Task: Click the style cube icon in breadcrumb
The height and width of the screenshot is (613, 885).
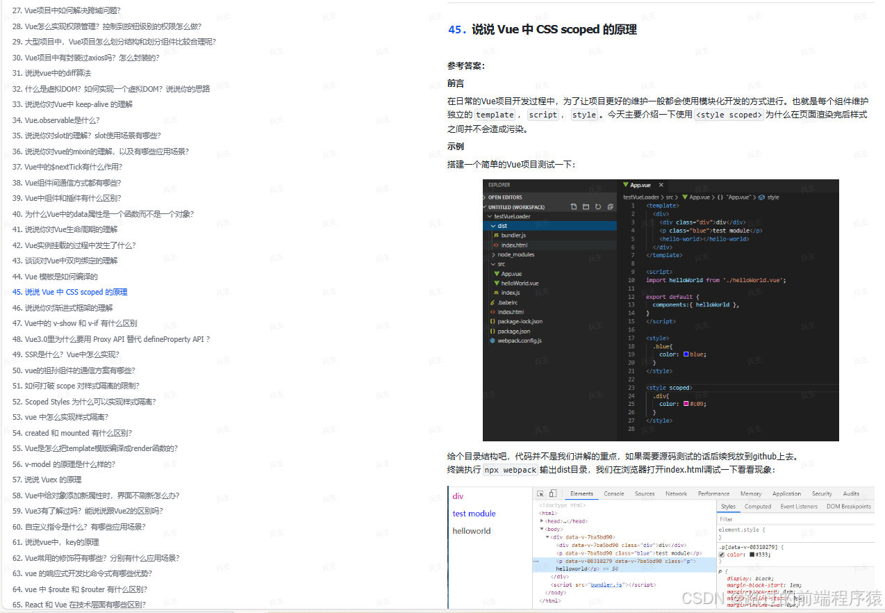Action: (762, 197)
